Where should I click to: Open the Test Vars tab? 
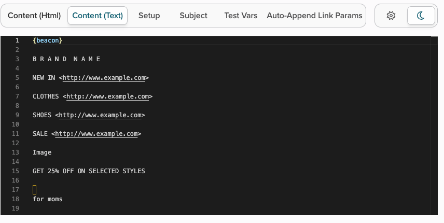(241, 16)
